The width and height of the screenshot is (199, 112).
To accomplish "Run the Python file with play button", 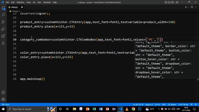I will coord(186,7).
